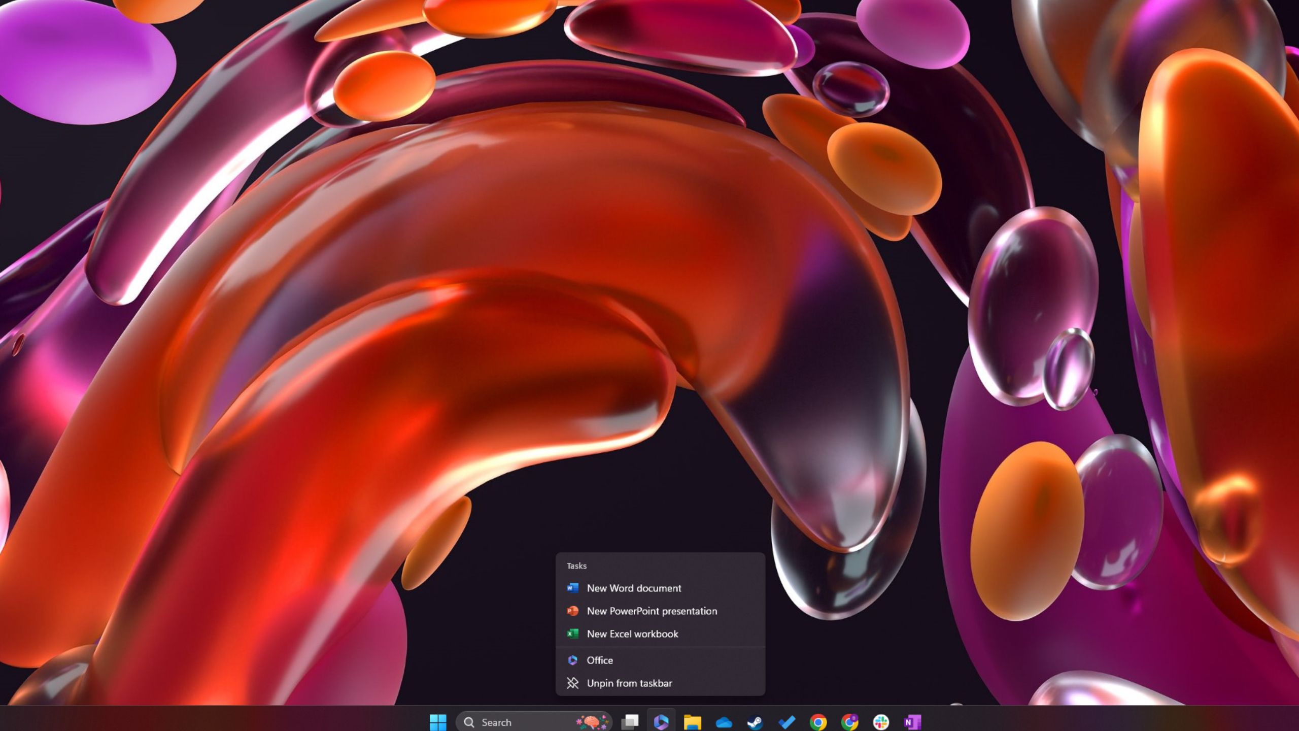Click Office in the tasks menu

(600, 659)
